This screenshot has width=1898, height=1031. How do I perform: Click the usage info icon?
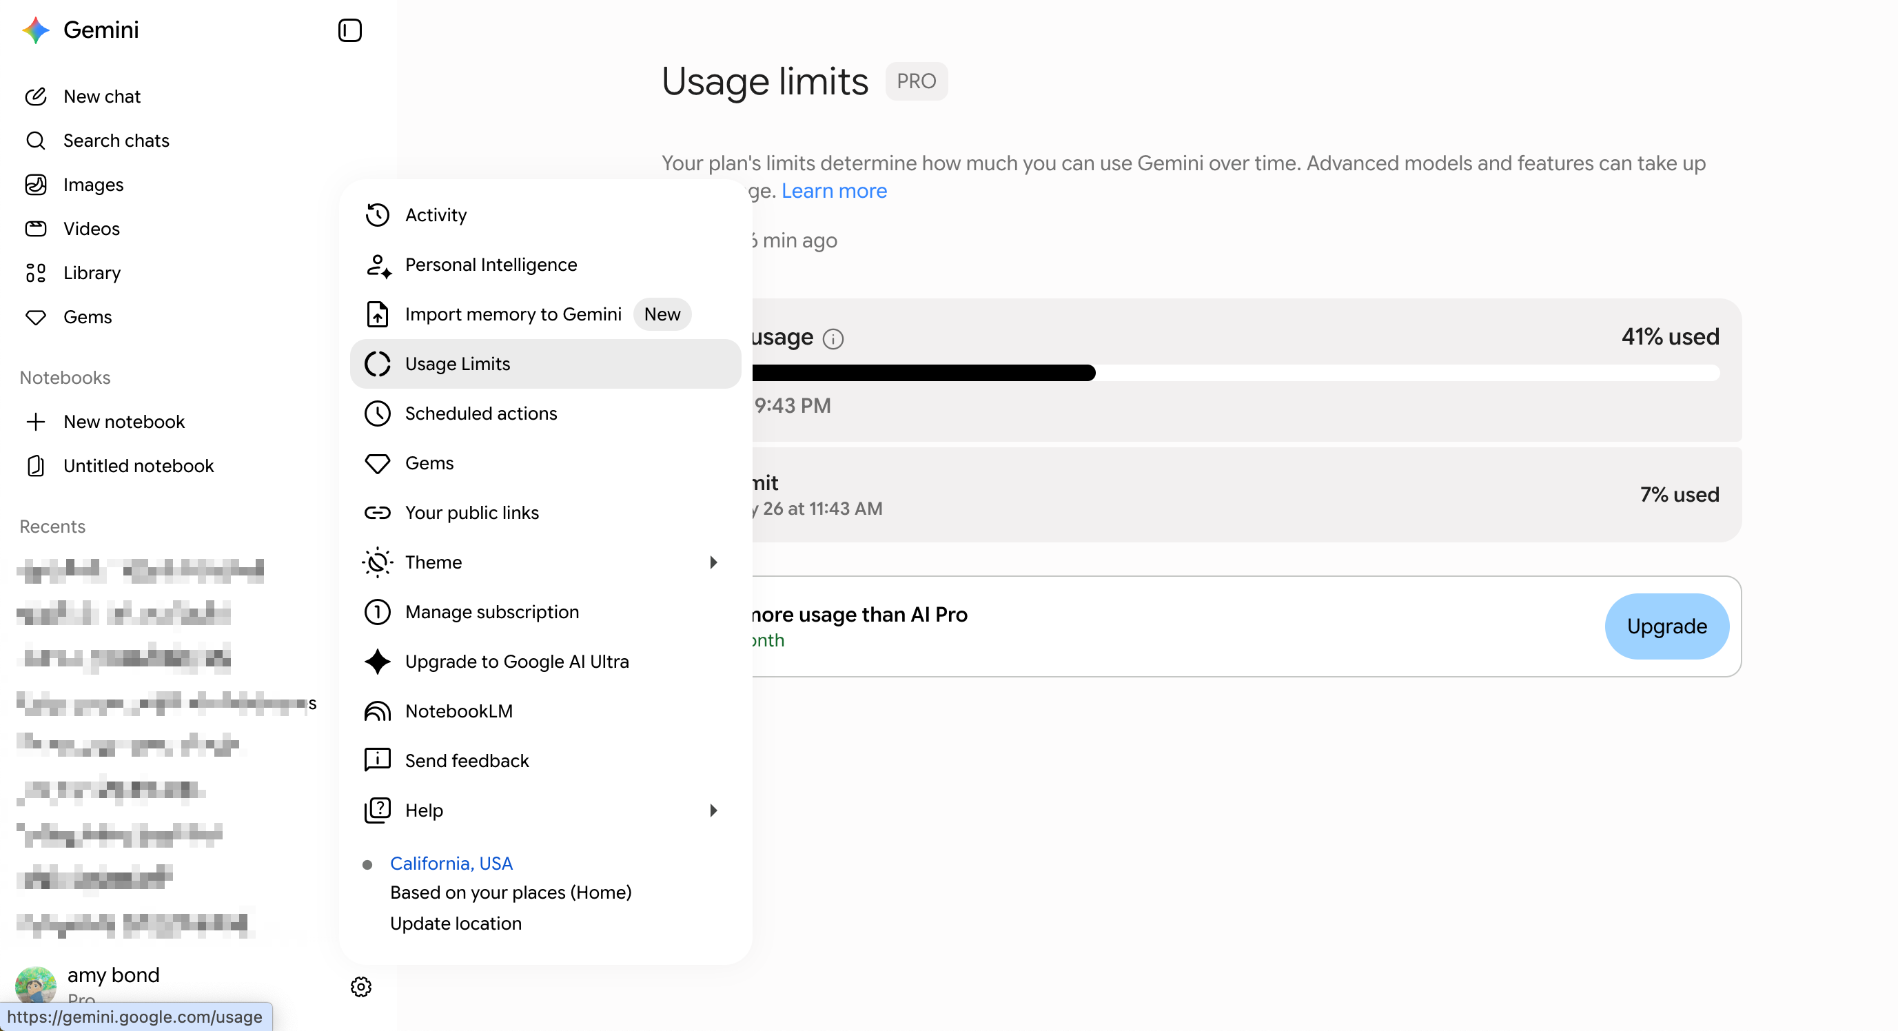tap(833, 339)
